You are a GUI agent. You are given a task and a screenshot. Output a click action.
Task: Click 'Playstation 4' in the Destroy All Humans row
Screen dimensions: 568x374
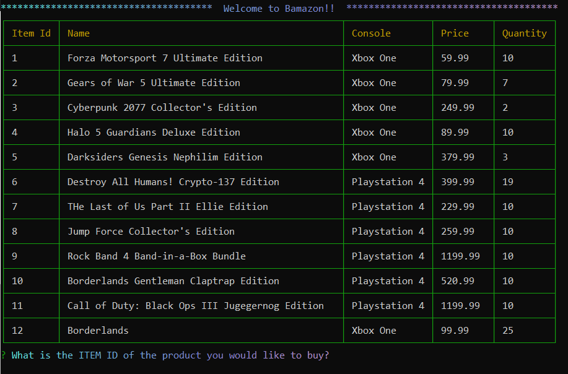coord(388,182)
